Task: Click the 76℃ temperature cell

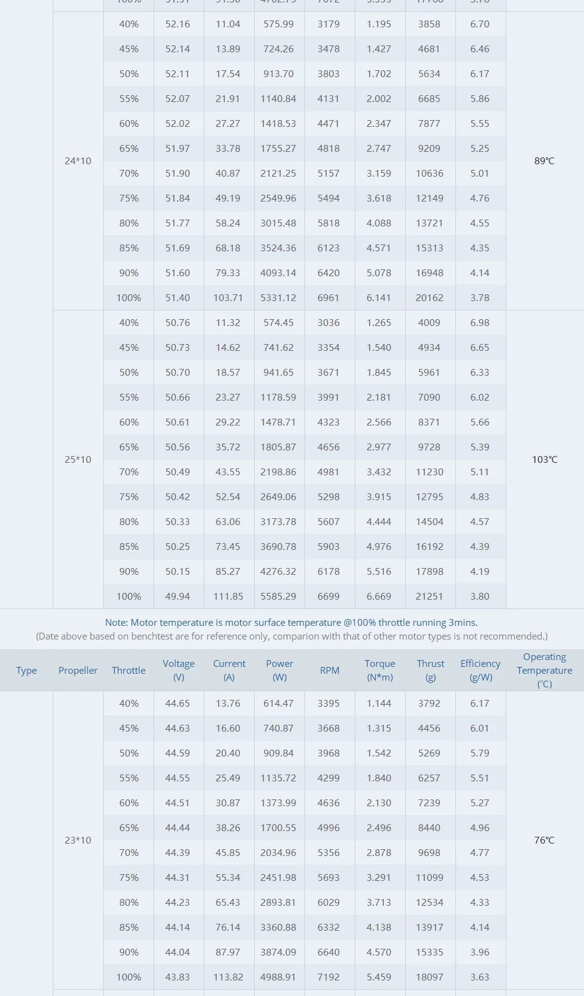Action: [x=544, y=840]
